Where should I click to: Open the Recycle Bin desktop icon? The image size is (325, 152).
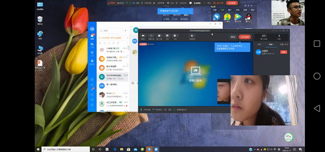40,19
